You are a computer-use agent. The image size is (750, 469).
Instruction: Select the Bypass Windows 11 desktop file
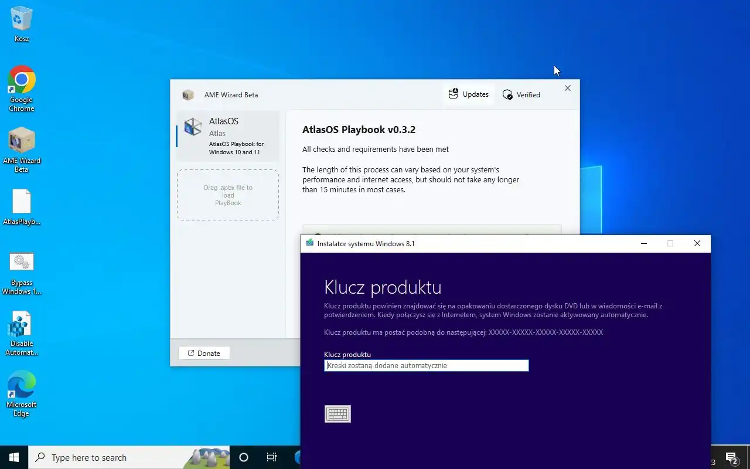(22, 273)
